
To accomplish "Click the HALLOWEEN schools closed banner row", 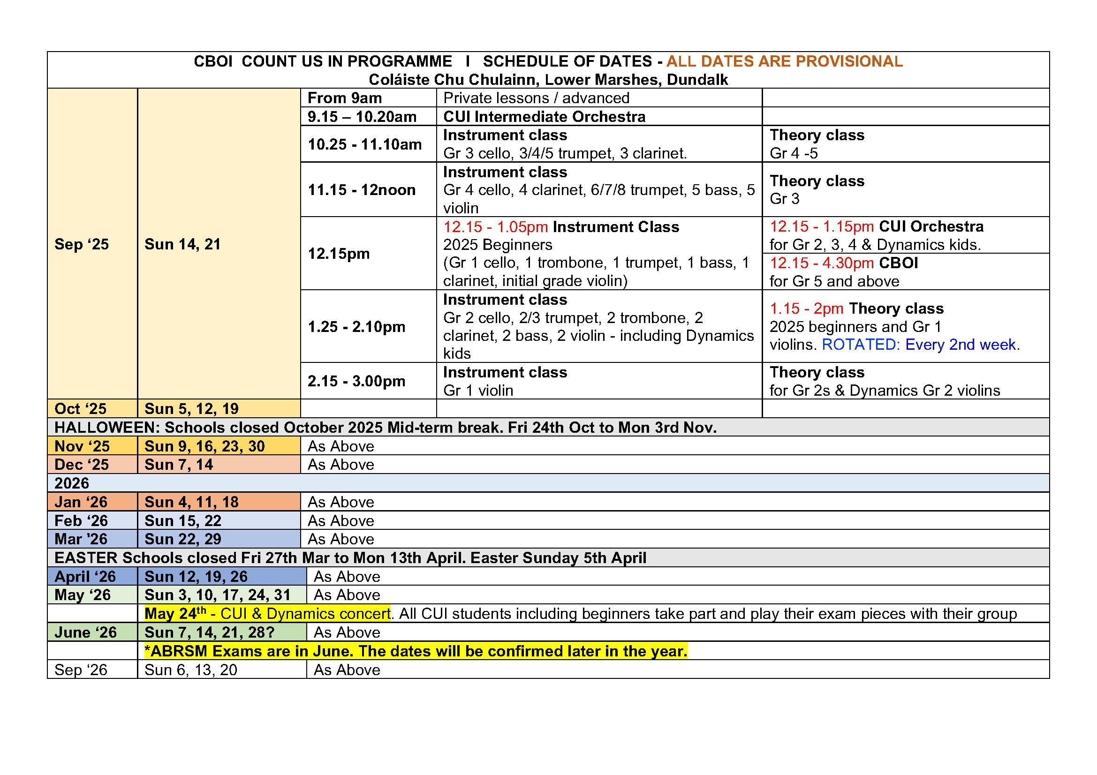I will tap(385, 428).
